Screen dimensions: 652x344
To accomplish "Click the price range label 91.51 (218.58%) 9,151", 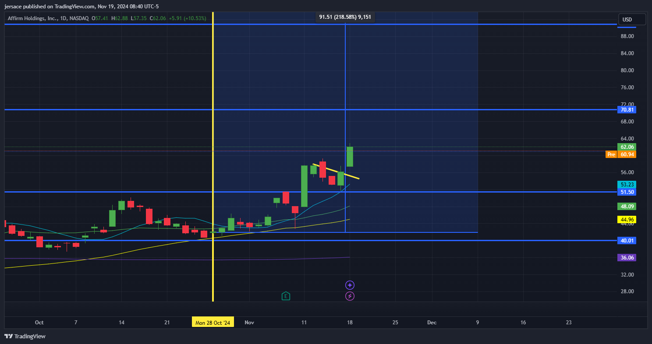I will (345, 17).
